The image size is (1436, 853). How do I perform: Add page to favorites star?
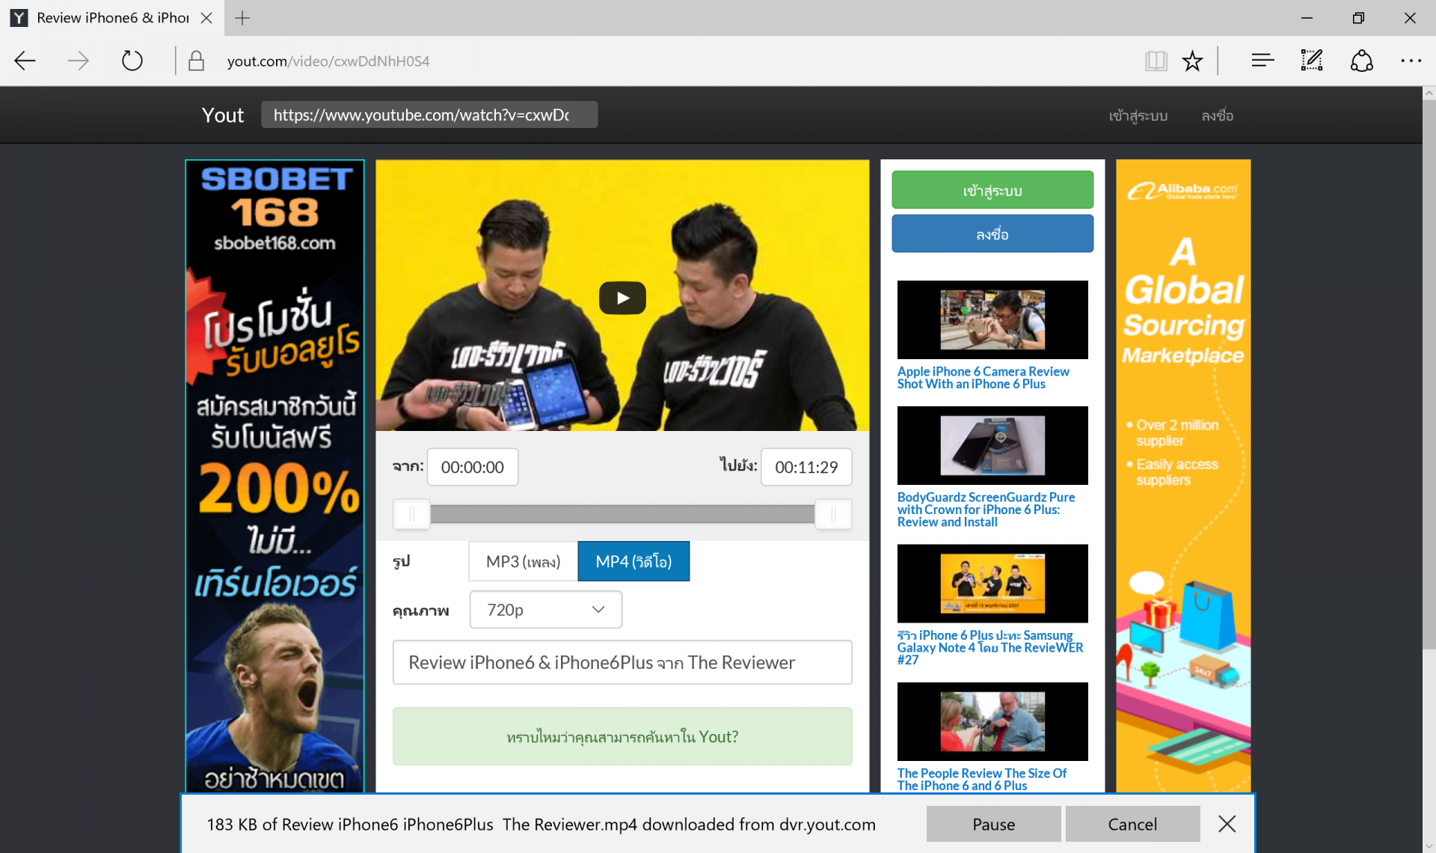click(x=1192, y=61)
